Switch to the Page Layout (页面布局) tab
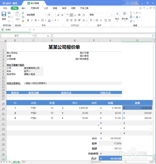This screenshot has width=156, height=164. click(35, 8)
